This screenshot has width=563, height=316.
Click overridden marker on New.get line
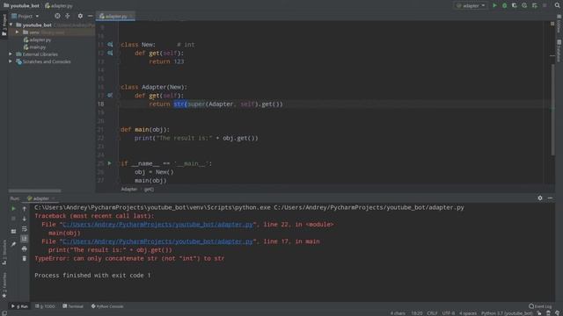[x=110, y=53]
